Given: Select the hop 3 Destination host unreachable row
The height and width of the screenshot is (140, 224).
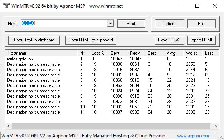Looking at the screenshot, I should tap(112, 70).
